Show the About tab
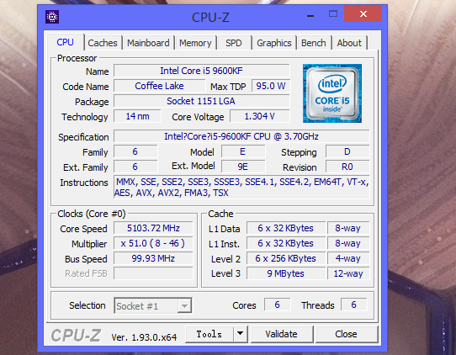This screenshot has height=355, width=456. [x=349, y=43]
